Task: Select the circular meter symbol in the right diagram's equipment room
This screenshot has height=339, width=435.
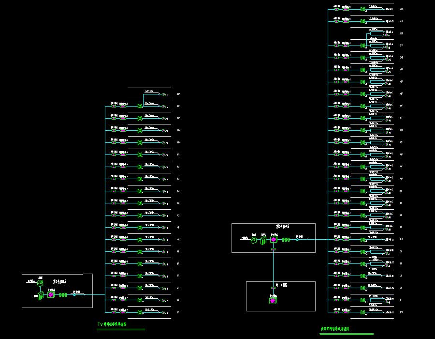Action: coord(254,240)
